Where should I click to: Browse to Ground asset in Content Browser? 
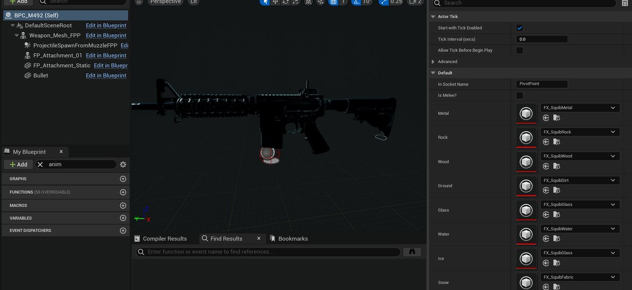557,191
